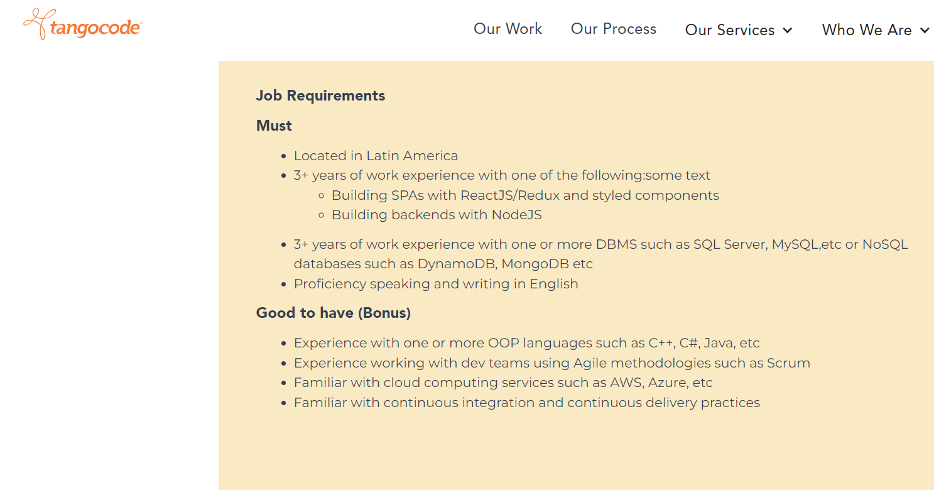Click the Must subheading

point(274,126)
